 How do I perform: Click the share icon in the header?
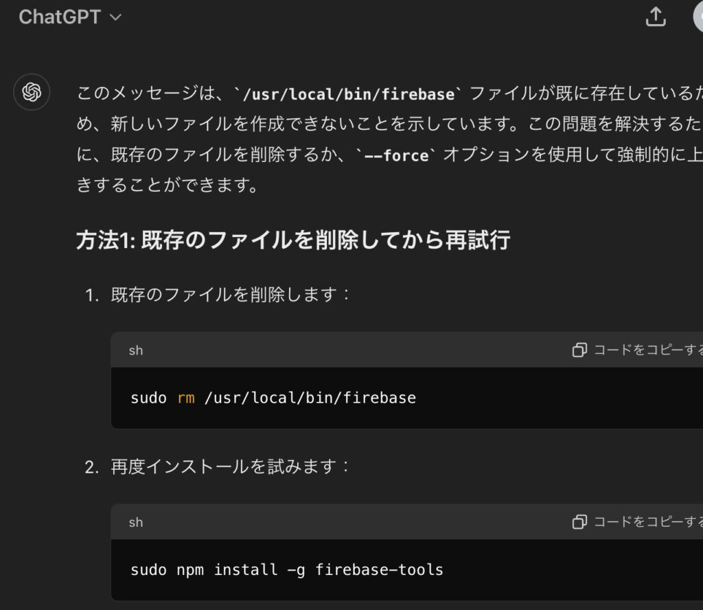tap(656, 17)
